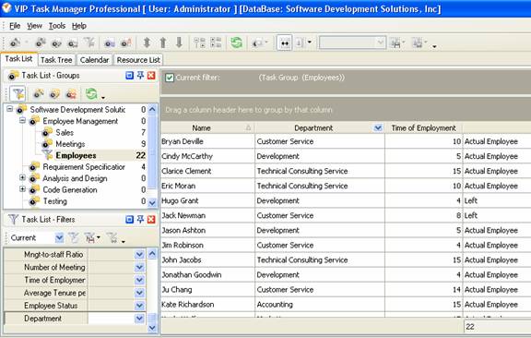Screen dimensions: 531x338
Task: Click the clear filter funnel icon in Filters toolbar
Action: click(x=112, y=238)
